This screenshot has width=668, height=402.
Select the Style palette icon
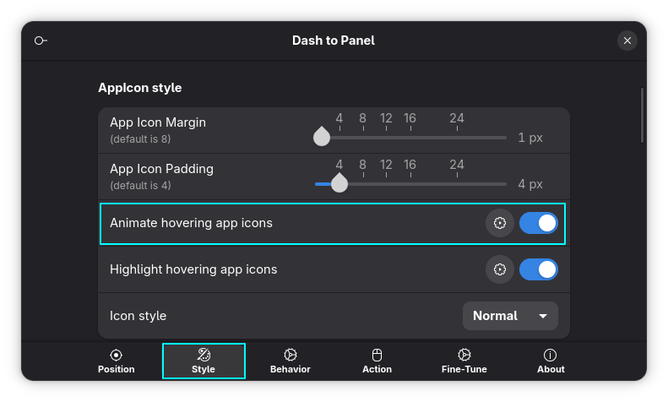pyautogui.click(x=204, y=355)
